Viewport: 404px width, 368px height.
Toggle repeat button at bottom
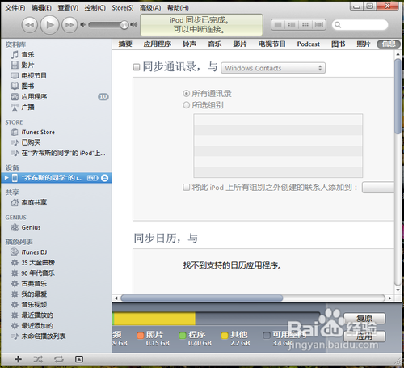pos(59,359)
